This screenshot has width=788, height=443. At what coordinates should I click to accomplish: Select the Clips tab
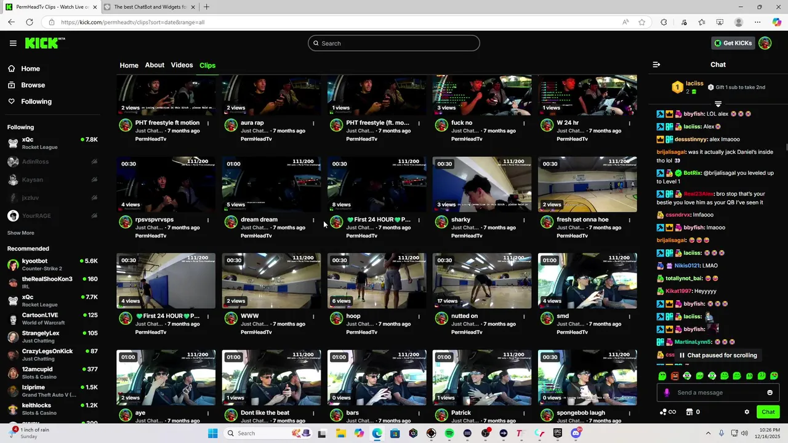click(207, 65)
